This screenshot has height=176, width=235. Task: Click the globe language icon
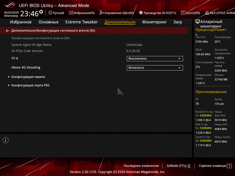pyautogui.click(x=50, y=13)
